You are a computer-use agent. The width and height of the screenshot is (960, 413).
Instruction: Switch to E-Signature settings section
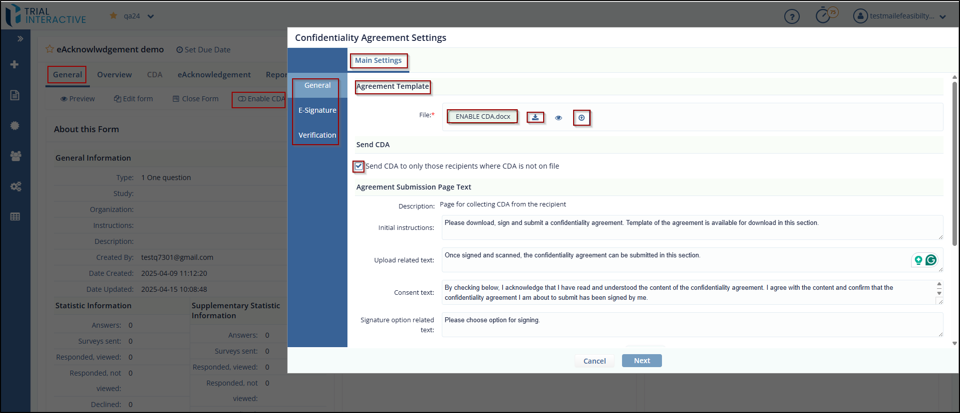(318, 110)
